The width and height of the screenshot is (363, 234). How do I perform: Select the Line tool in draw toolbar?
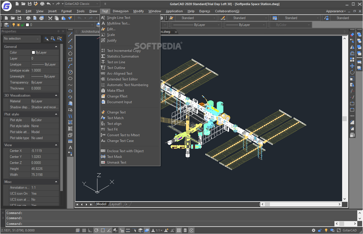70,34
